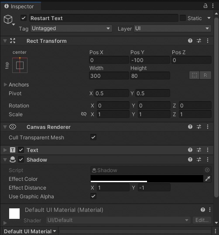Open Rect Transform help reference
This screenshot has height=235, width=219.
pyautogui.click(x=190, y=41)
